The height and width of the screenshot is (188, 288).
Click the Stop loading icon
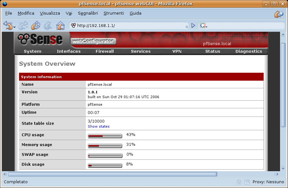tap(48, 25)
